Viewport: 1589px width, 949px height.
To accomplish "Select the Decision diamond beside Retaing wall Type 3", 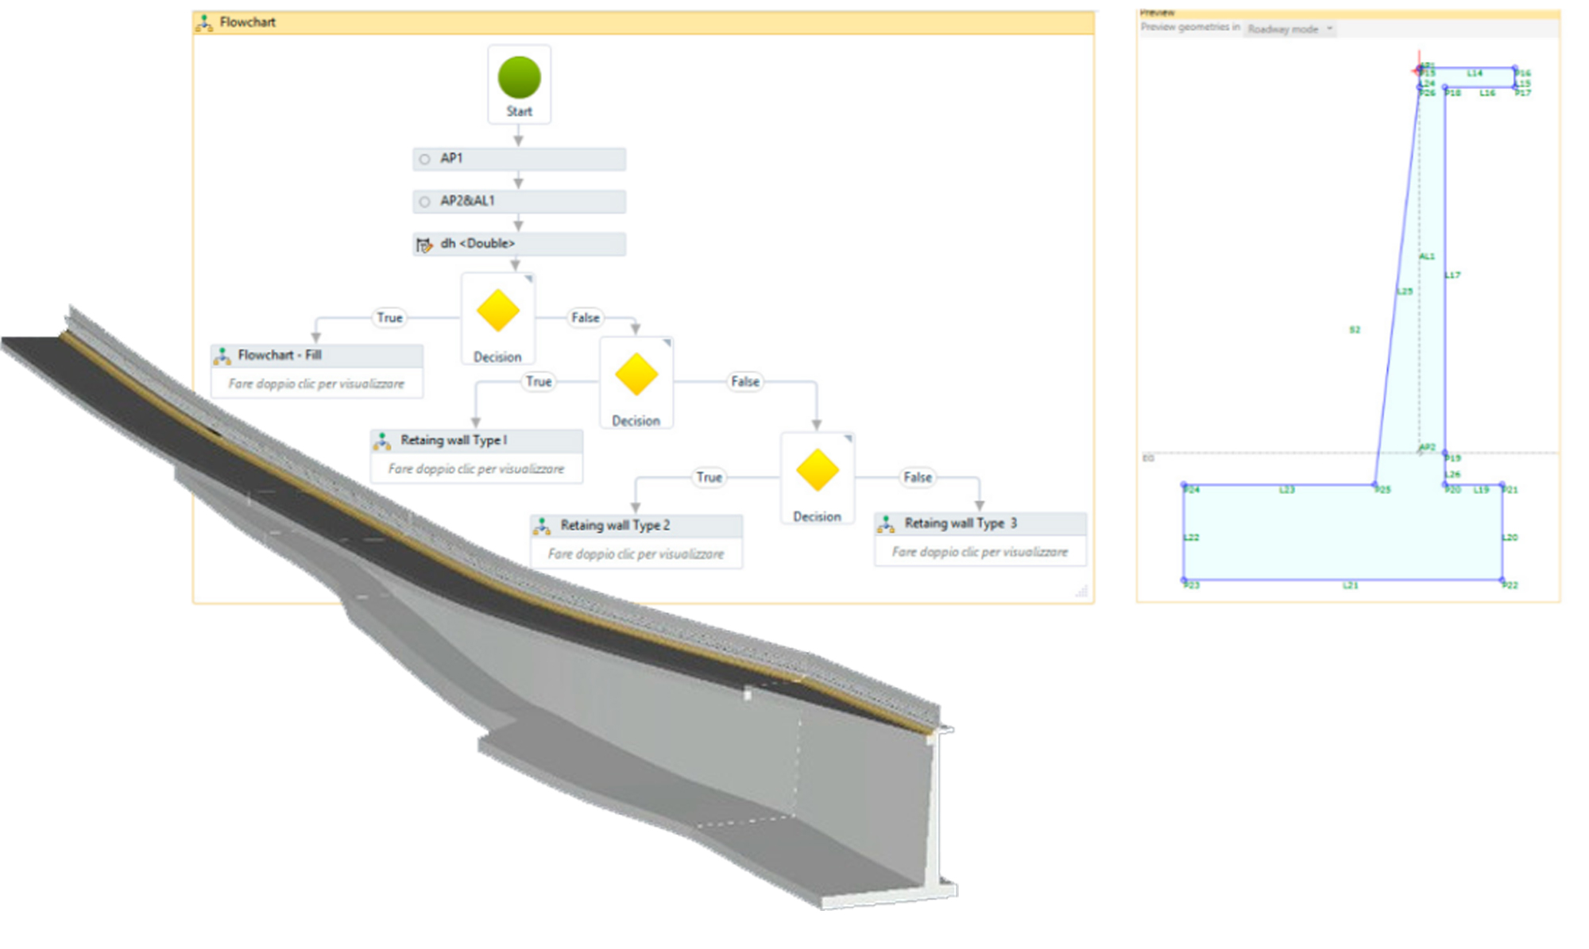I will point(818,470).
